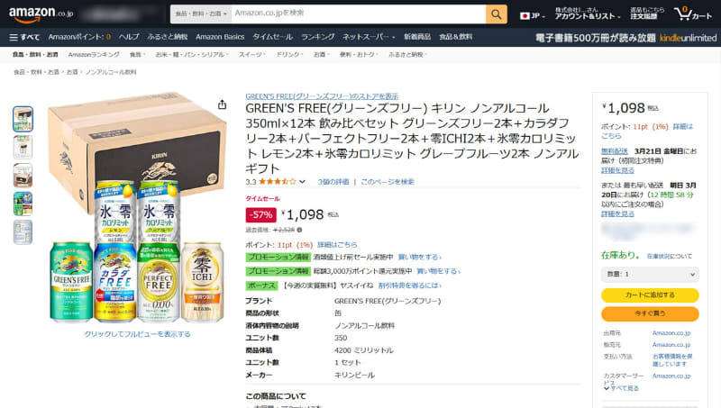Expand the quantity 数量 dropdown
The image size is (721, 408).
pyautogui.click(x=650, y=275)
